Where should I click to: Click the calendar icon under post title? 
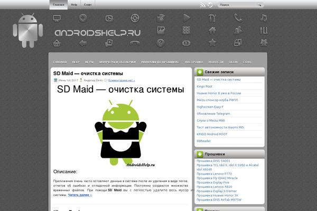[x=55, y=80]
